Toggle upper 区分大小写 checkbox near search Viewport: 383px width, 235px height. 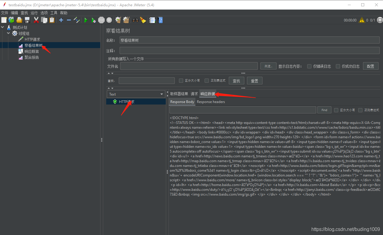point(181,81)
